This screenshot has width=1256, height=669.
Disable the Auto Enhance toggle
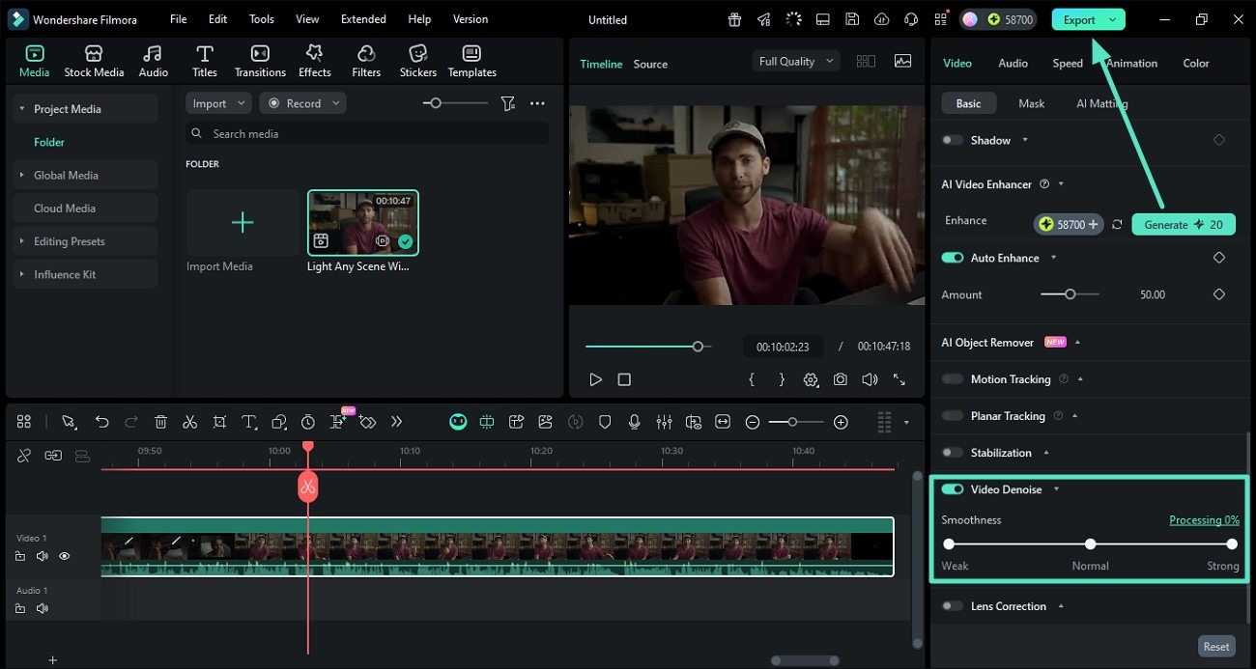tap(952, 258)
